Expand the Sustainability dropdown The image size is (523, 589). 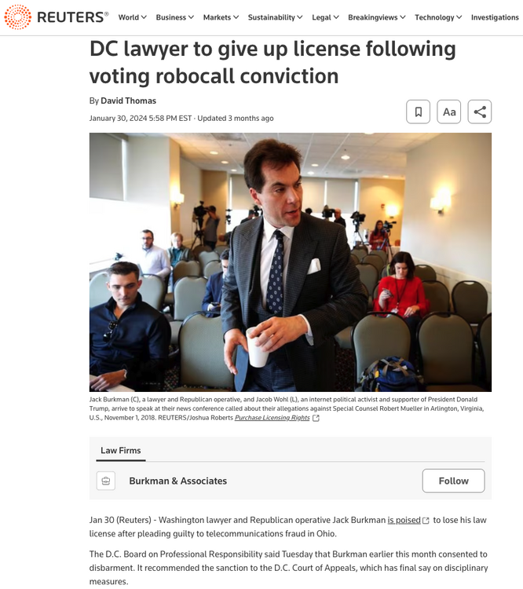coord(275,17)
